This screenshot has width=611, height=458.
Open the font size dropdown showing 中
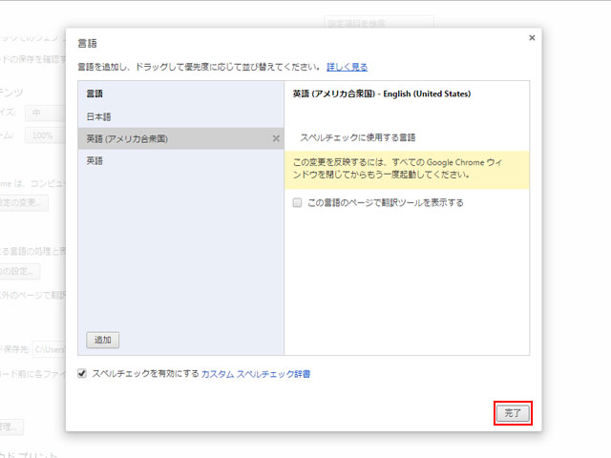(46, 113)
